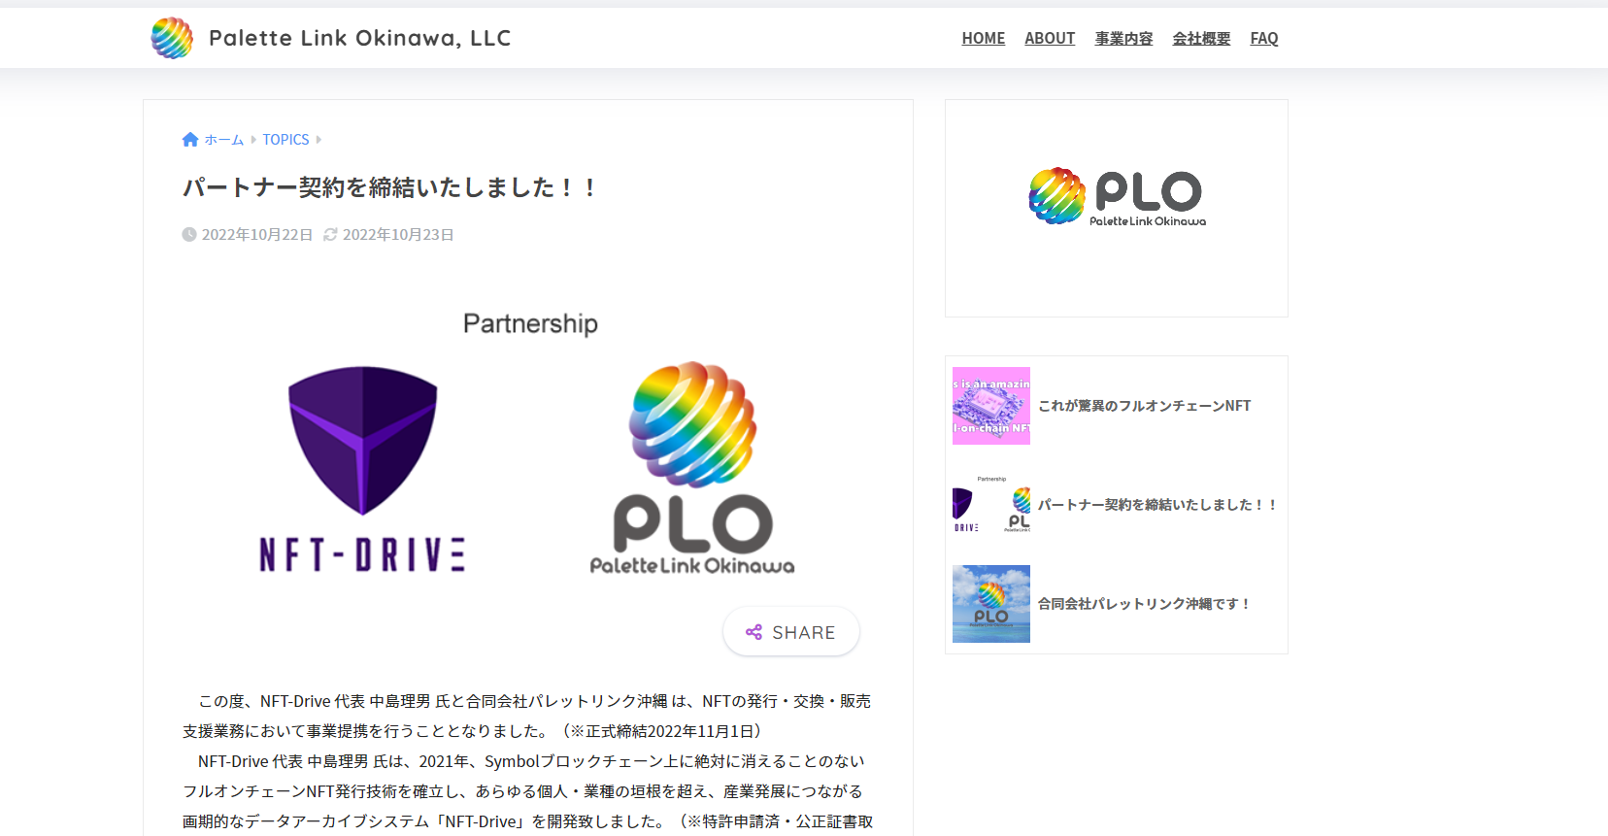Viewport: 1608px width, 836px height.
Task: Click the clock icon beside 2022年10月22日
Action: [x=189, y=235]
